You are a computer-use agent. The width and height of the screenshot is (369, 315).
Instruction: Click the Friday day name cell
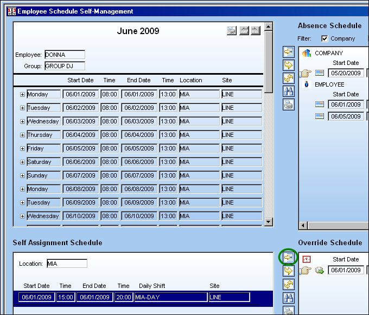click(44, 148)
